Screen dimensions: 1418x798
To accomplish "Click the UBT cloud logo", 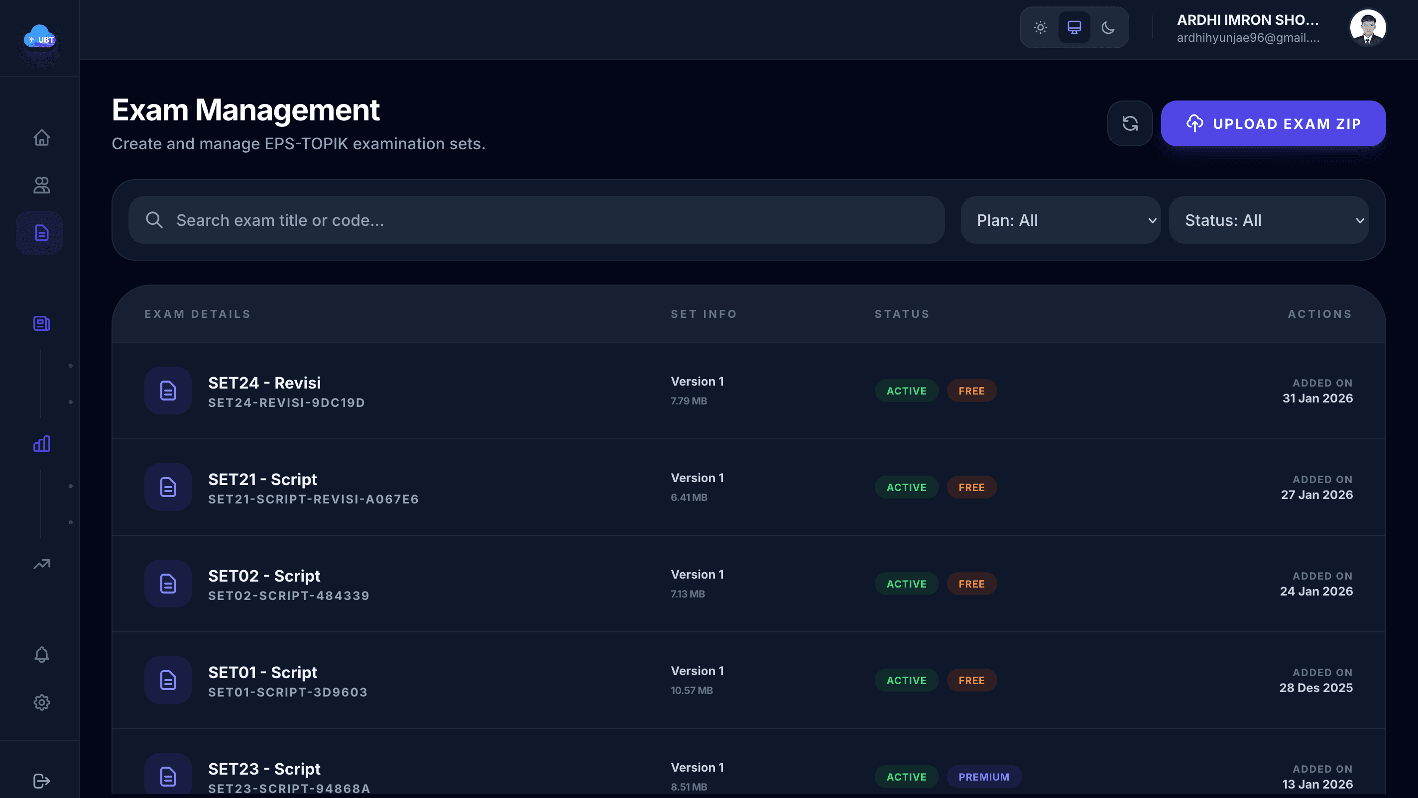I will 40,37.
